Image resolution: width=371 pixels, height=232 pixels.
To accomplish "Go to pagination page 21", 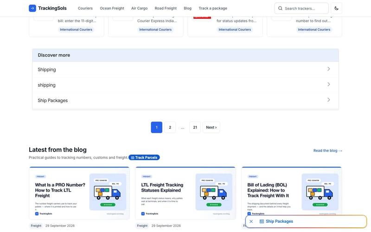I will (195, 127).
